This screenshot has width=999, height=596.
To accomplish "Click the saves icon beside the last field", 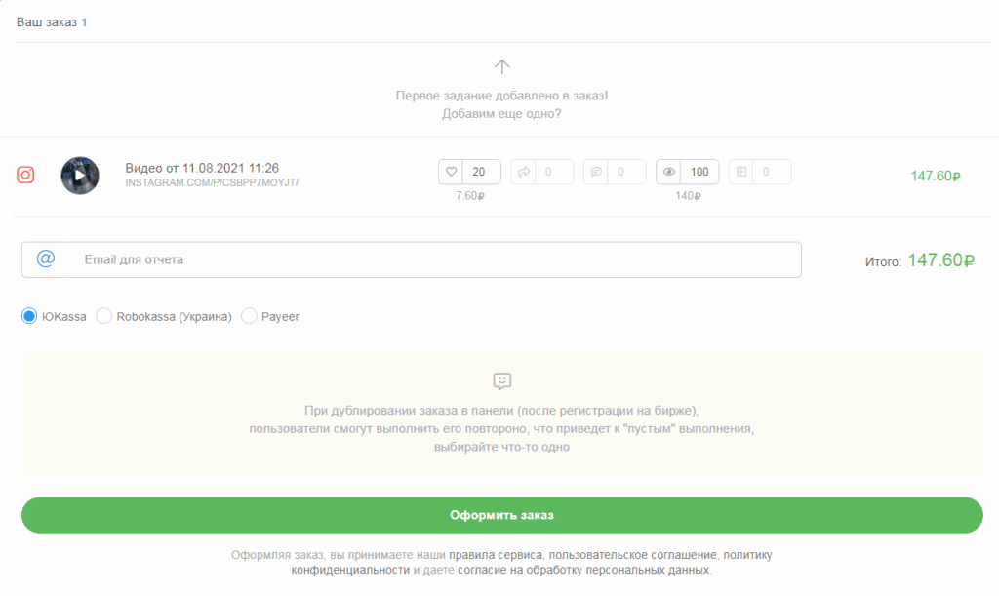I will pos(741,172).
